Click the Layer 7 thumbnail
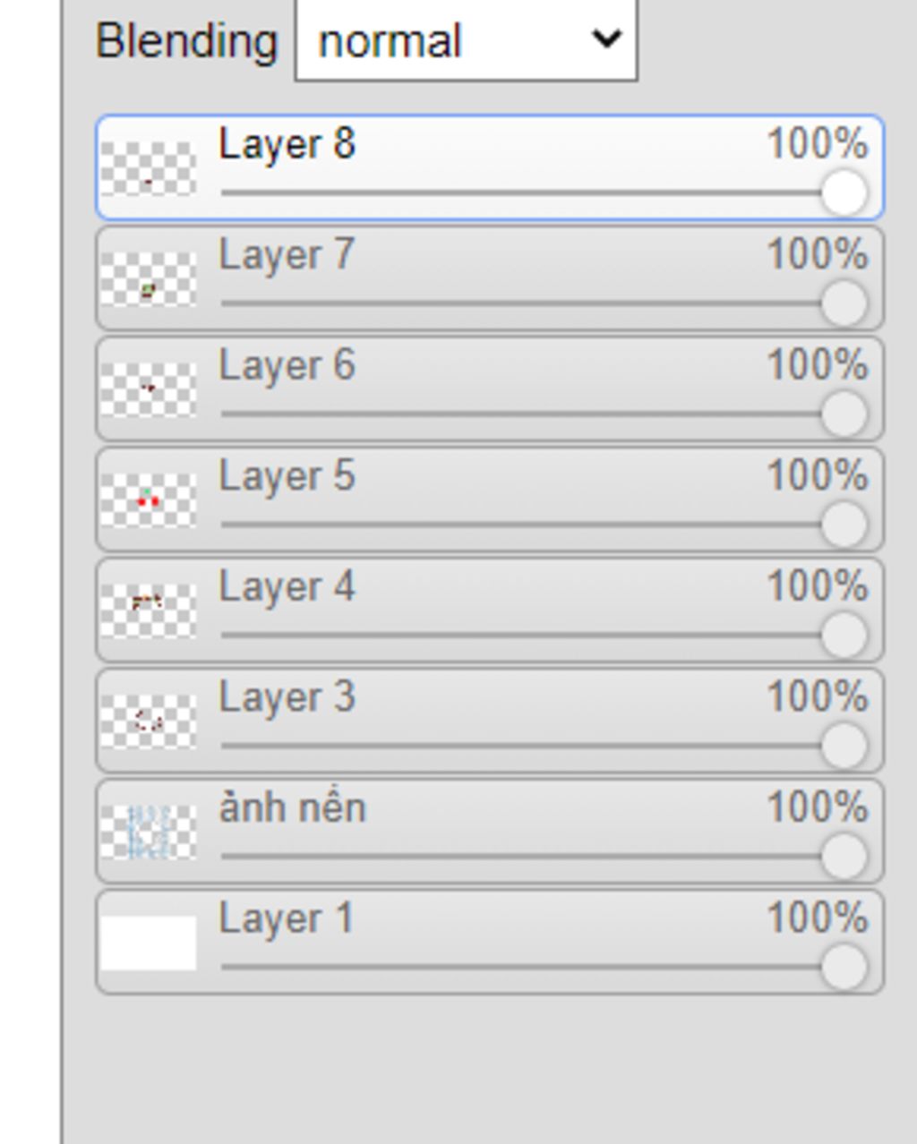This screenshot has width=917, height=1144. click(148, 279)
